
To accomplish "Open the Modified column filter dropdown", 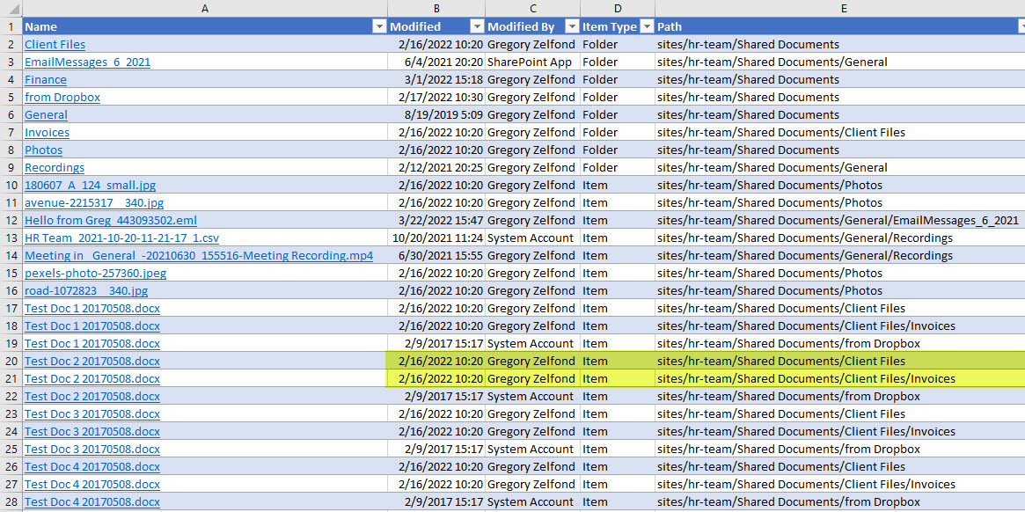I will click(476, 26).
